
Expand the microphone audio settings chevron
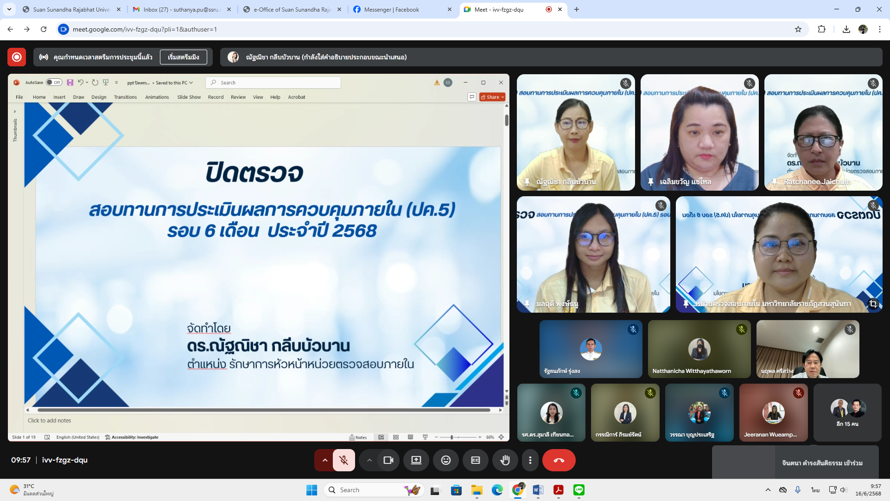click(324, 460)
